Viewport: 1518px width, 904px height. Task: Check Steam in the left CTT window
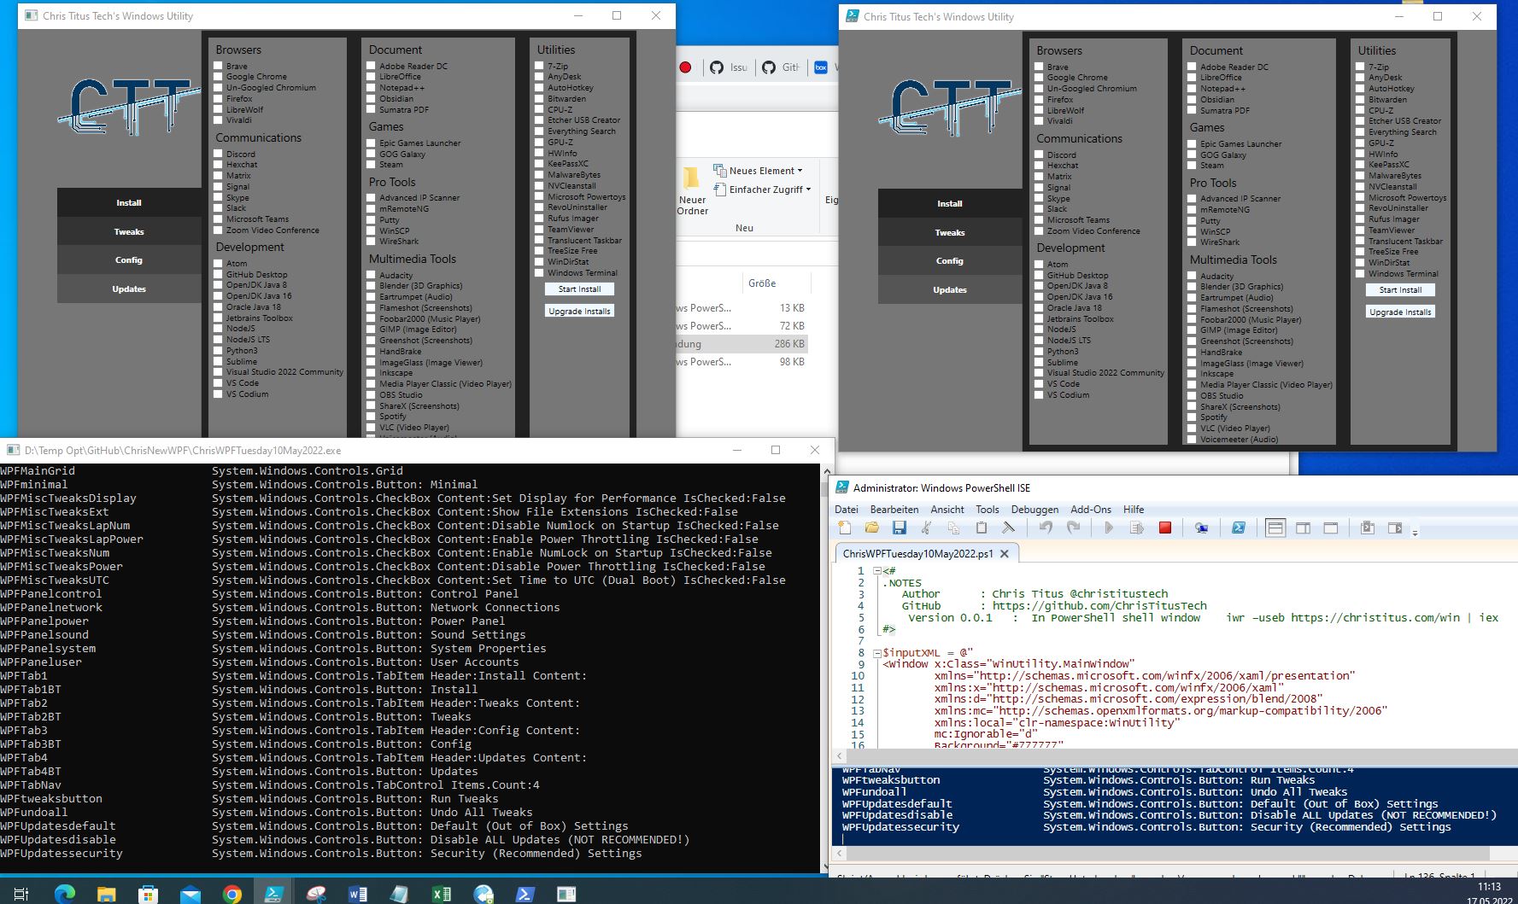371,165
